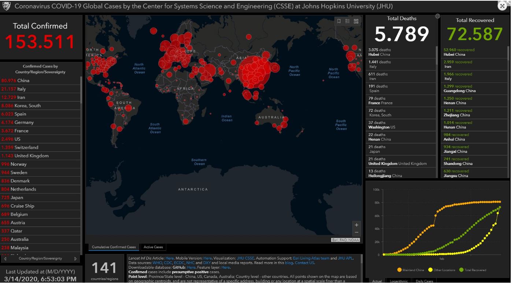Open the DXY data source link
This screenshot has width=511, height=283.
pyautogui.click(x=207, y=263)
